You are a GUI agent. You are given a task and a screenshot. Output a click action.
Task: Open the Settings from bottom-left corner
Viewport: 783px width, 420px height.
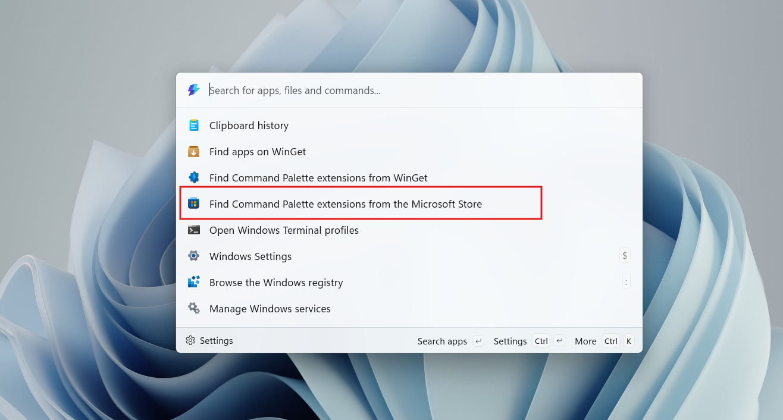pyautogui.click(x=209, y=340)
